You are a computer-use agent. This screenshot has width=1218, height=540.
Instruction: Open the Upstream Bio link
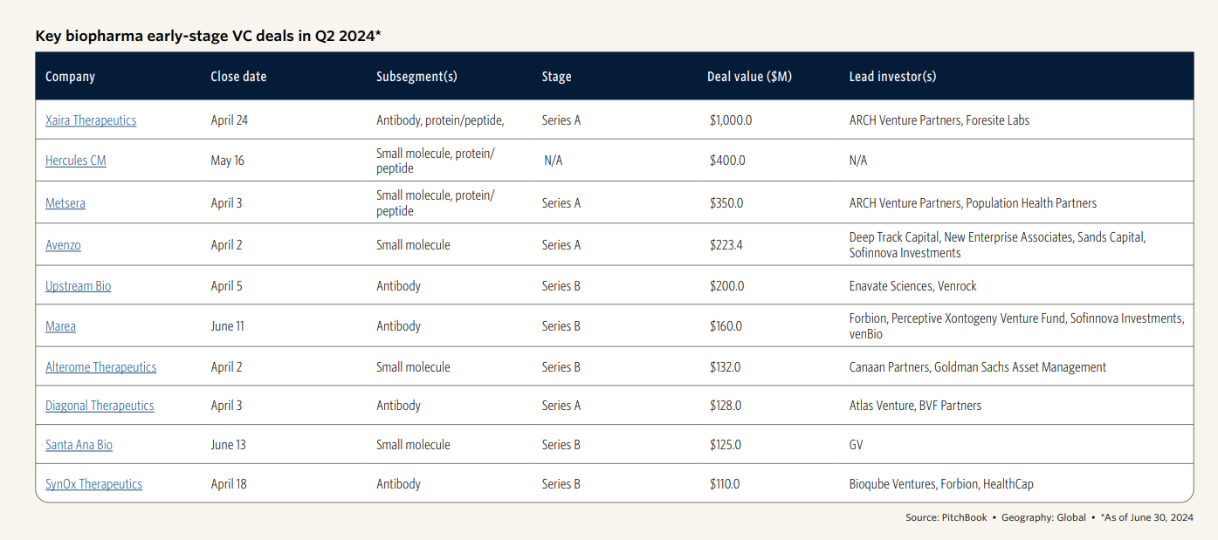click(79, 286)
